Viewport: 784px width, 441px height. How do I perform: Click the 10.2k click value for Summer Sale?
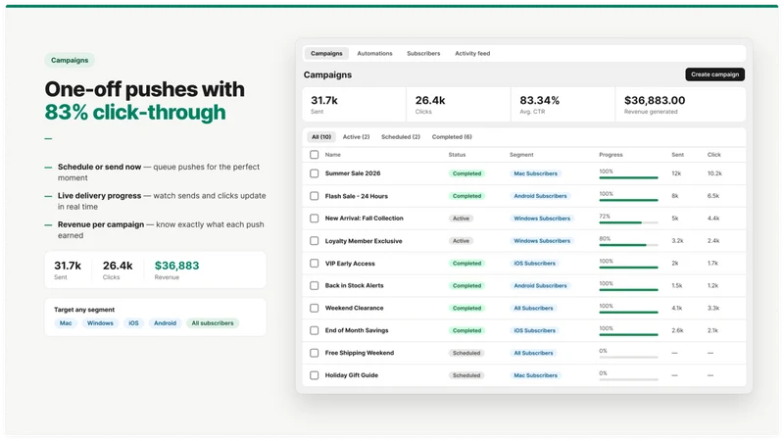714,173
